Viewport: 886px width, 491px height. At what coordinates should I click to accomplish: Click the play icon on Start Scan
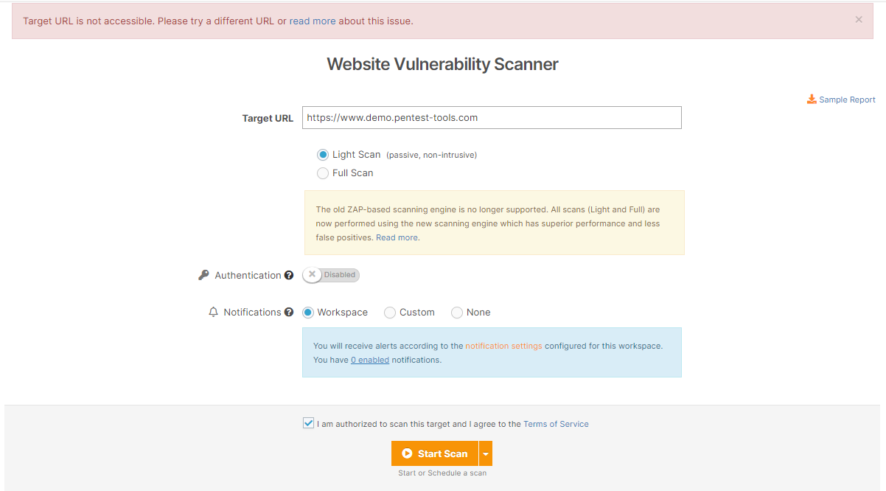(x=408, y=453)
